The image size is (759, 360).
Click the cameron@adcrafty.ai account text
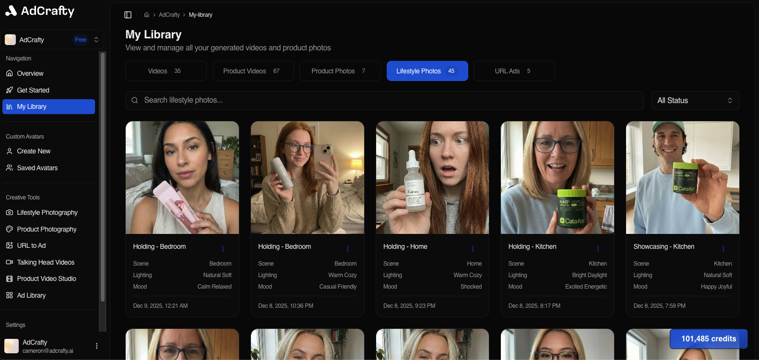pos(48,351)
